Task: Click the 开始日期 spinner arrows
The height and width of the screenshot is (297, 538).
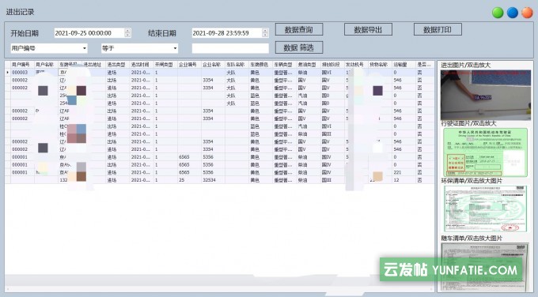Action: point(127,33)
